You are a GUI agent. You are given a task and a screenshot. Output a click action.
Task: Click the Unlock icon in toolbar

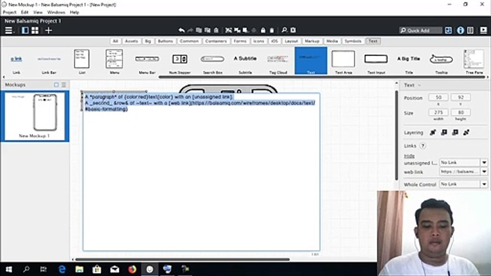point(272,30)
